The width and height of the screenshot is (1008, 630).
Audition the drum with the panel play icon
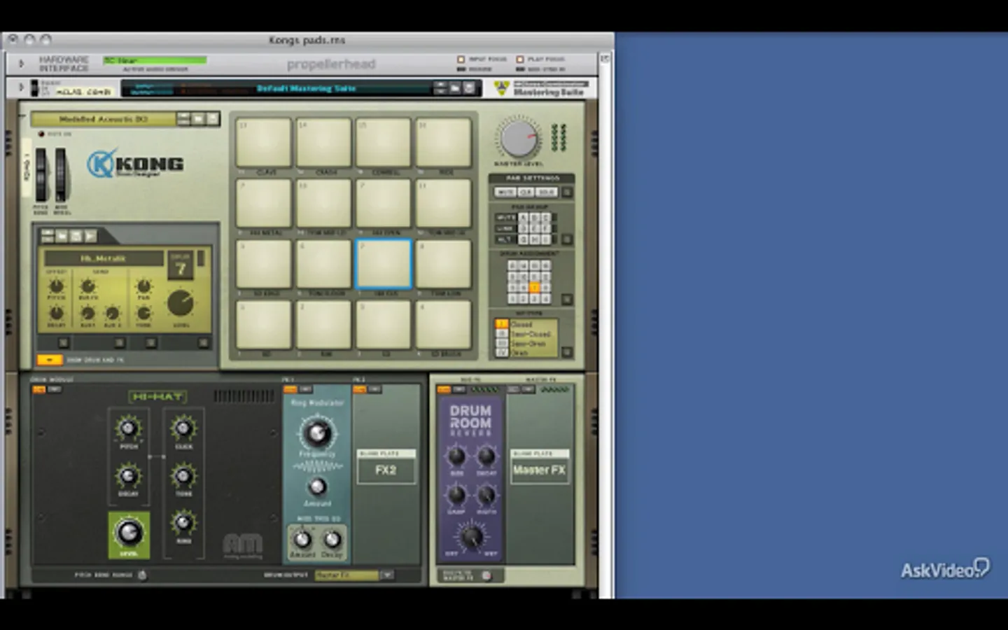pos(90,236)
